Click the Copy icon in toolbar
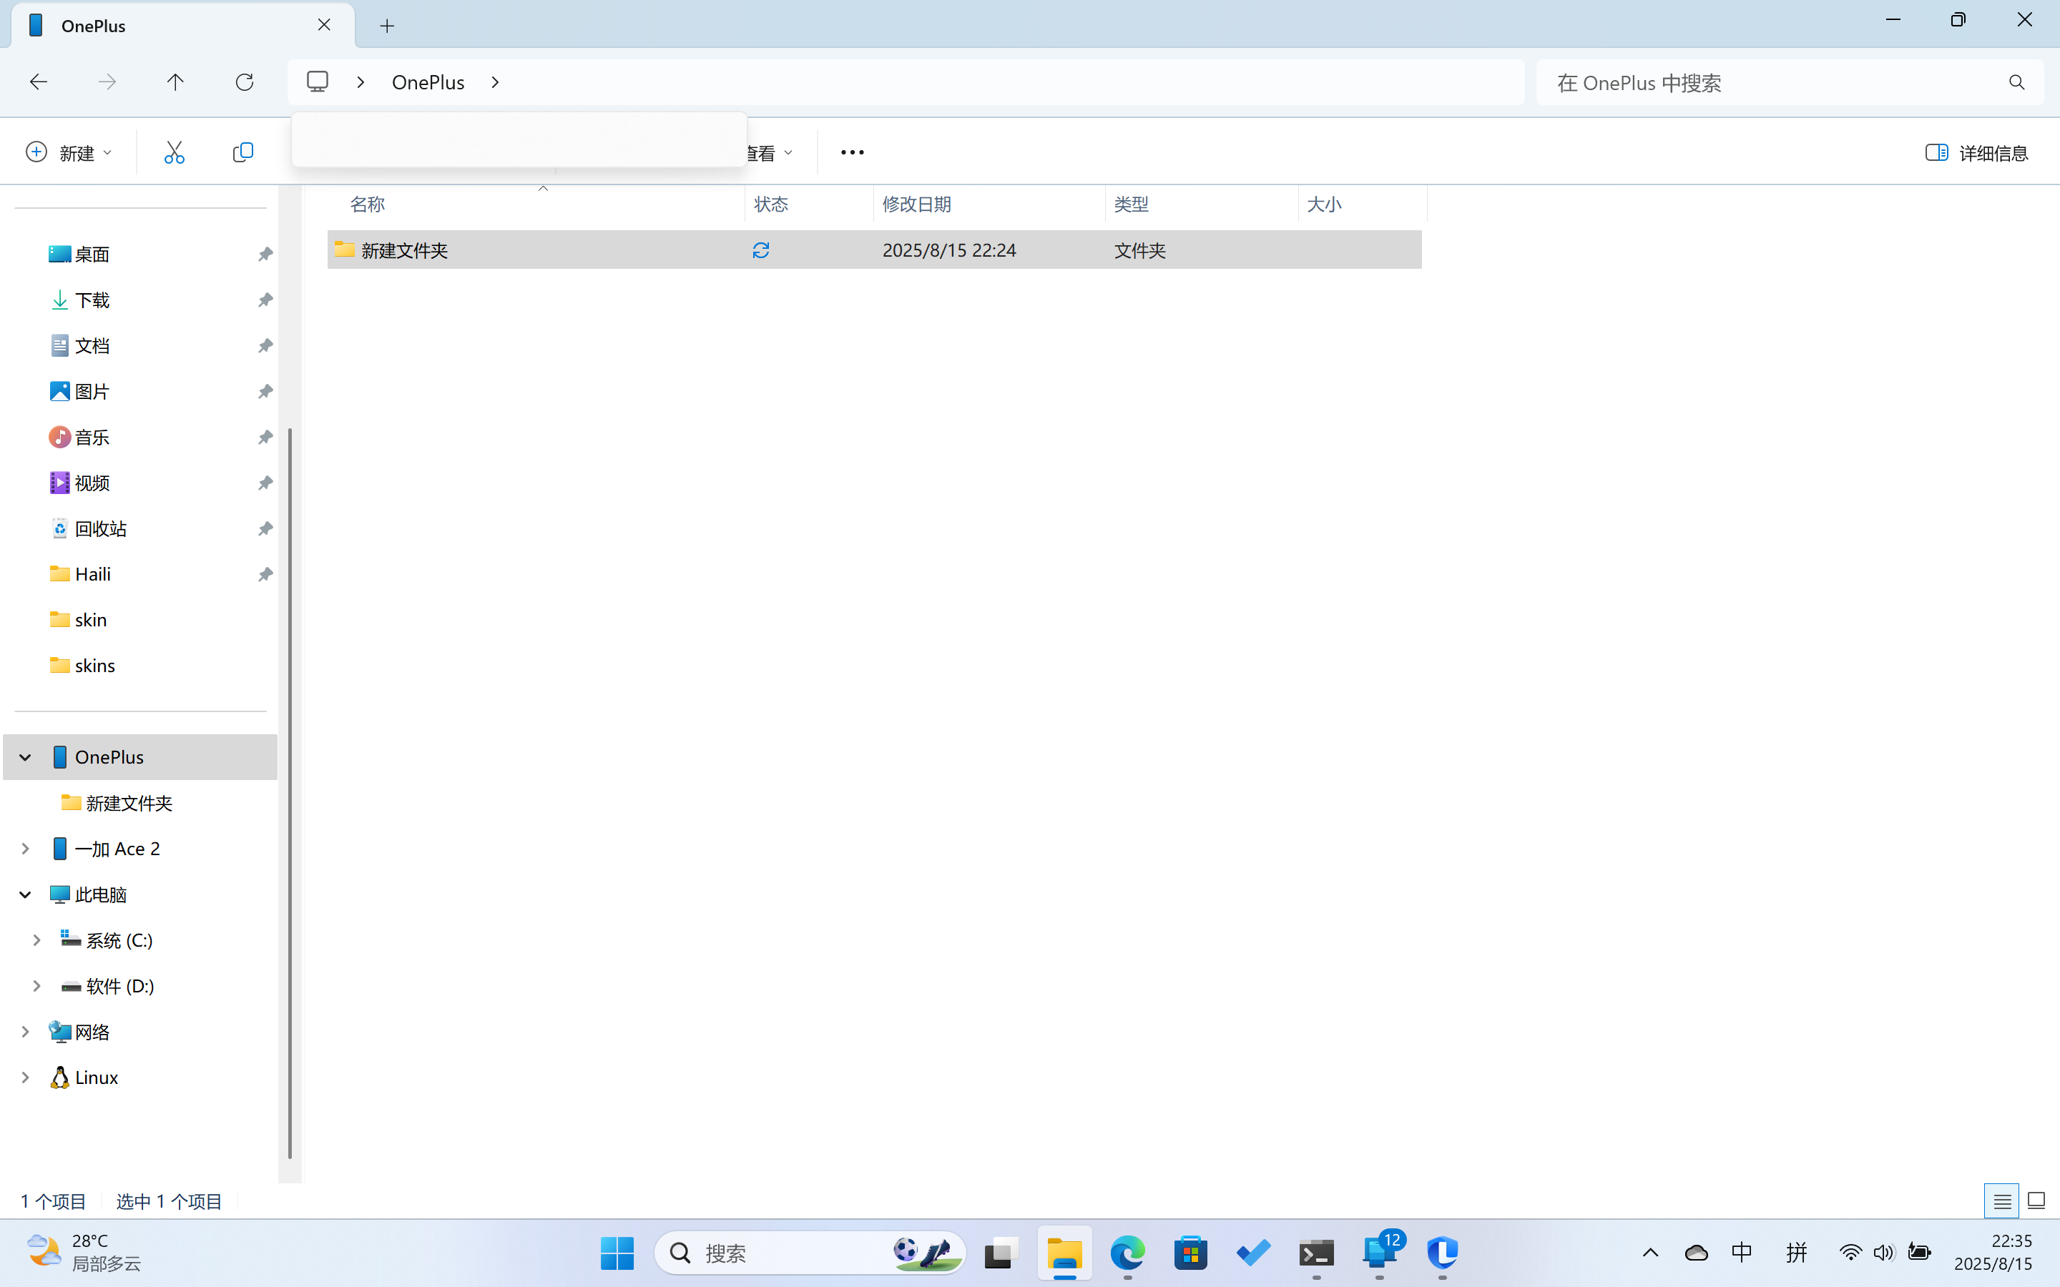Viewport: 2060px width, 1287px height. (x=242, y=152)
